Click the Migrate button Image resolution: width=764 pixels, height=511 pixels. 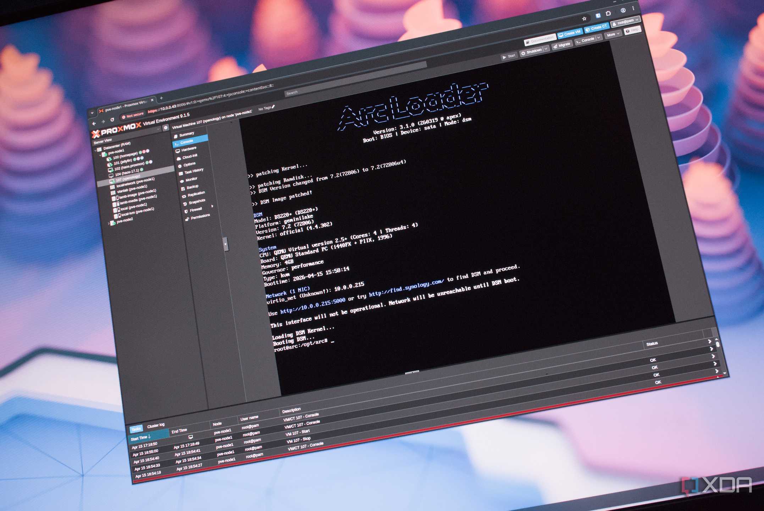[x=561, y=45]
